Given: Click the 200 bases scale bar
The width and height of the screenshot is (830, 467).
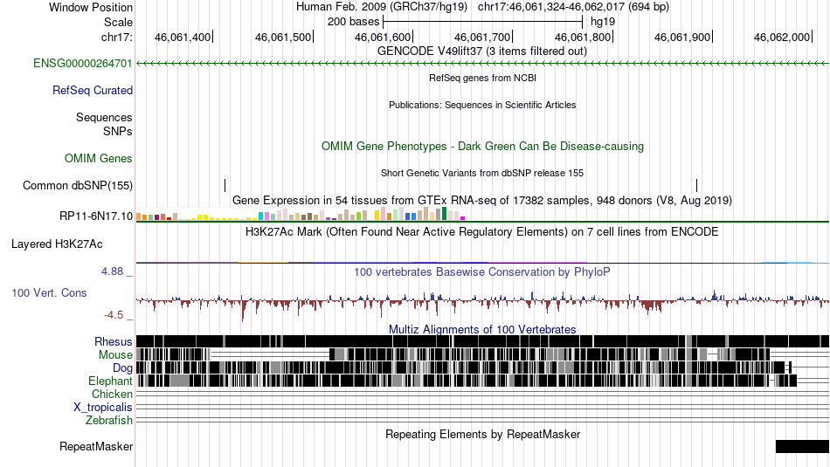Looking at the screenshot, I should 483,22.
